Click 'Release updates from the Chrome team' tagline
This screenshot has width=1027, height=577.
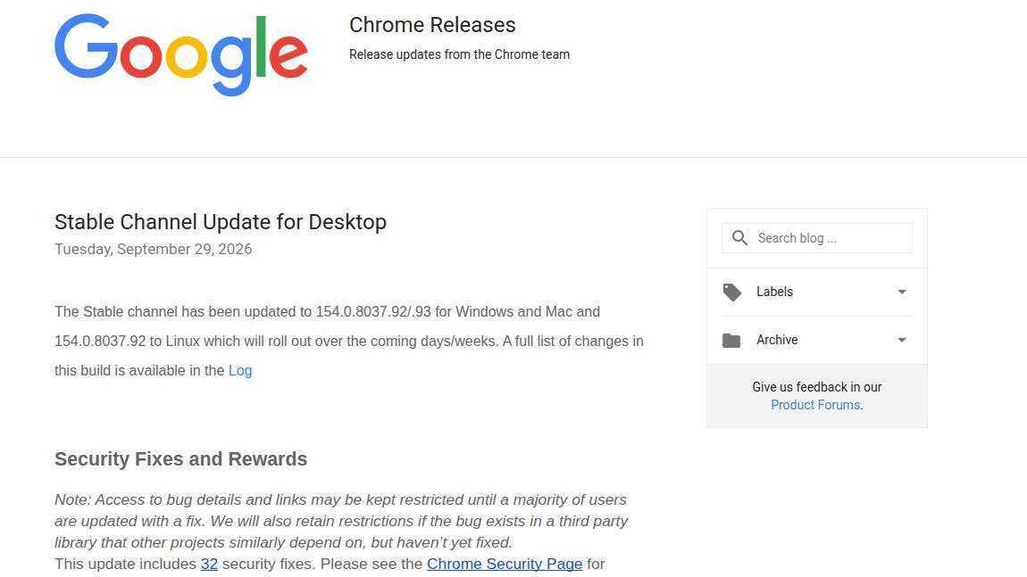(x=459, y=54)
